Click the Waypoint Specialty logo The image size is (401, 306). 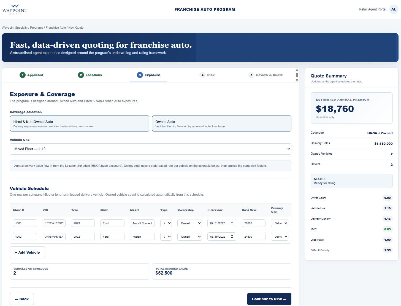[15, 9]
